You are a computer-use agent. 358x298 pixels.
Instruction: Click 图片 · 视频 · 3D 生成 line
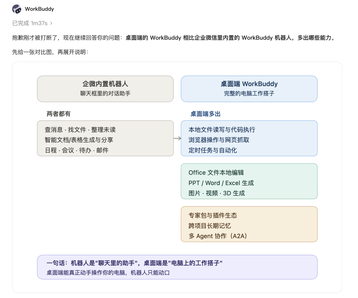217,193
